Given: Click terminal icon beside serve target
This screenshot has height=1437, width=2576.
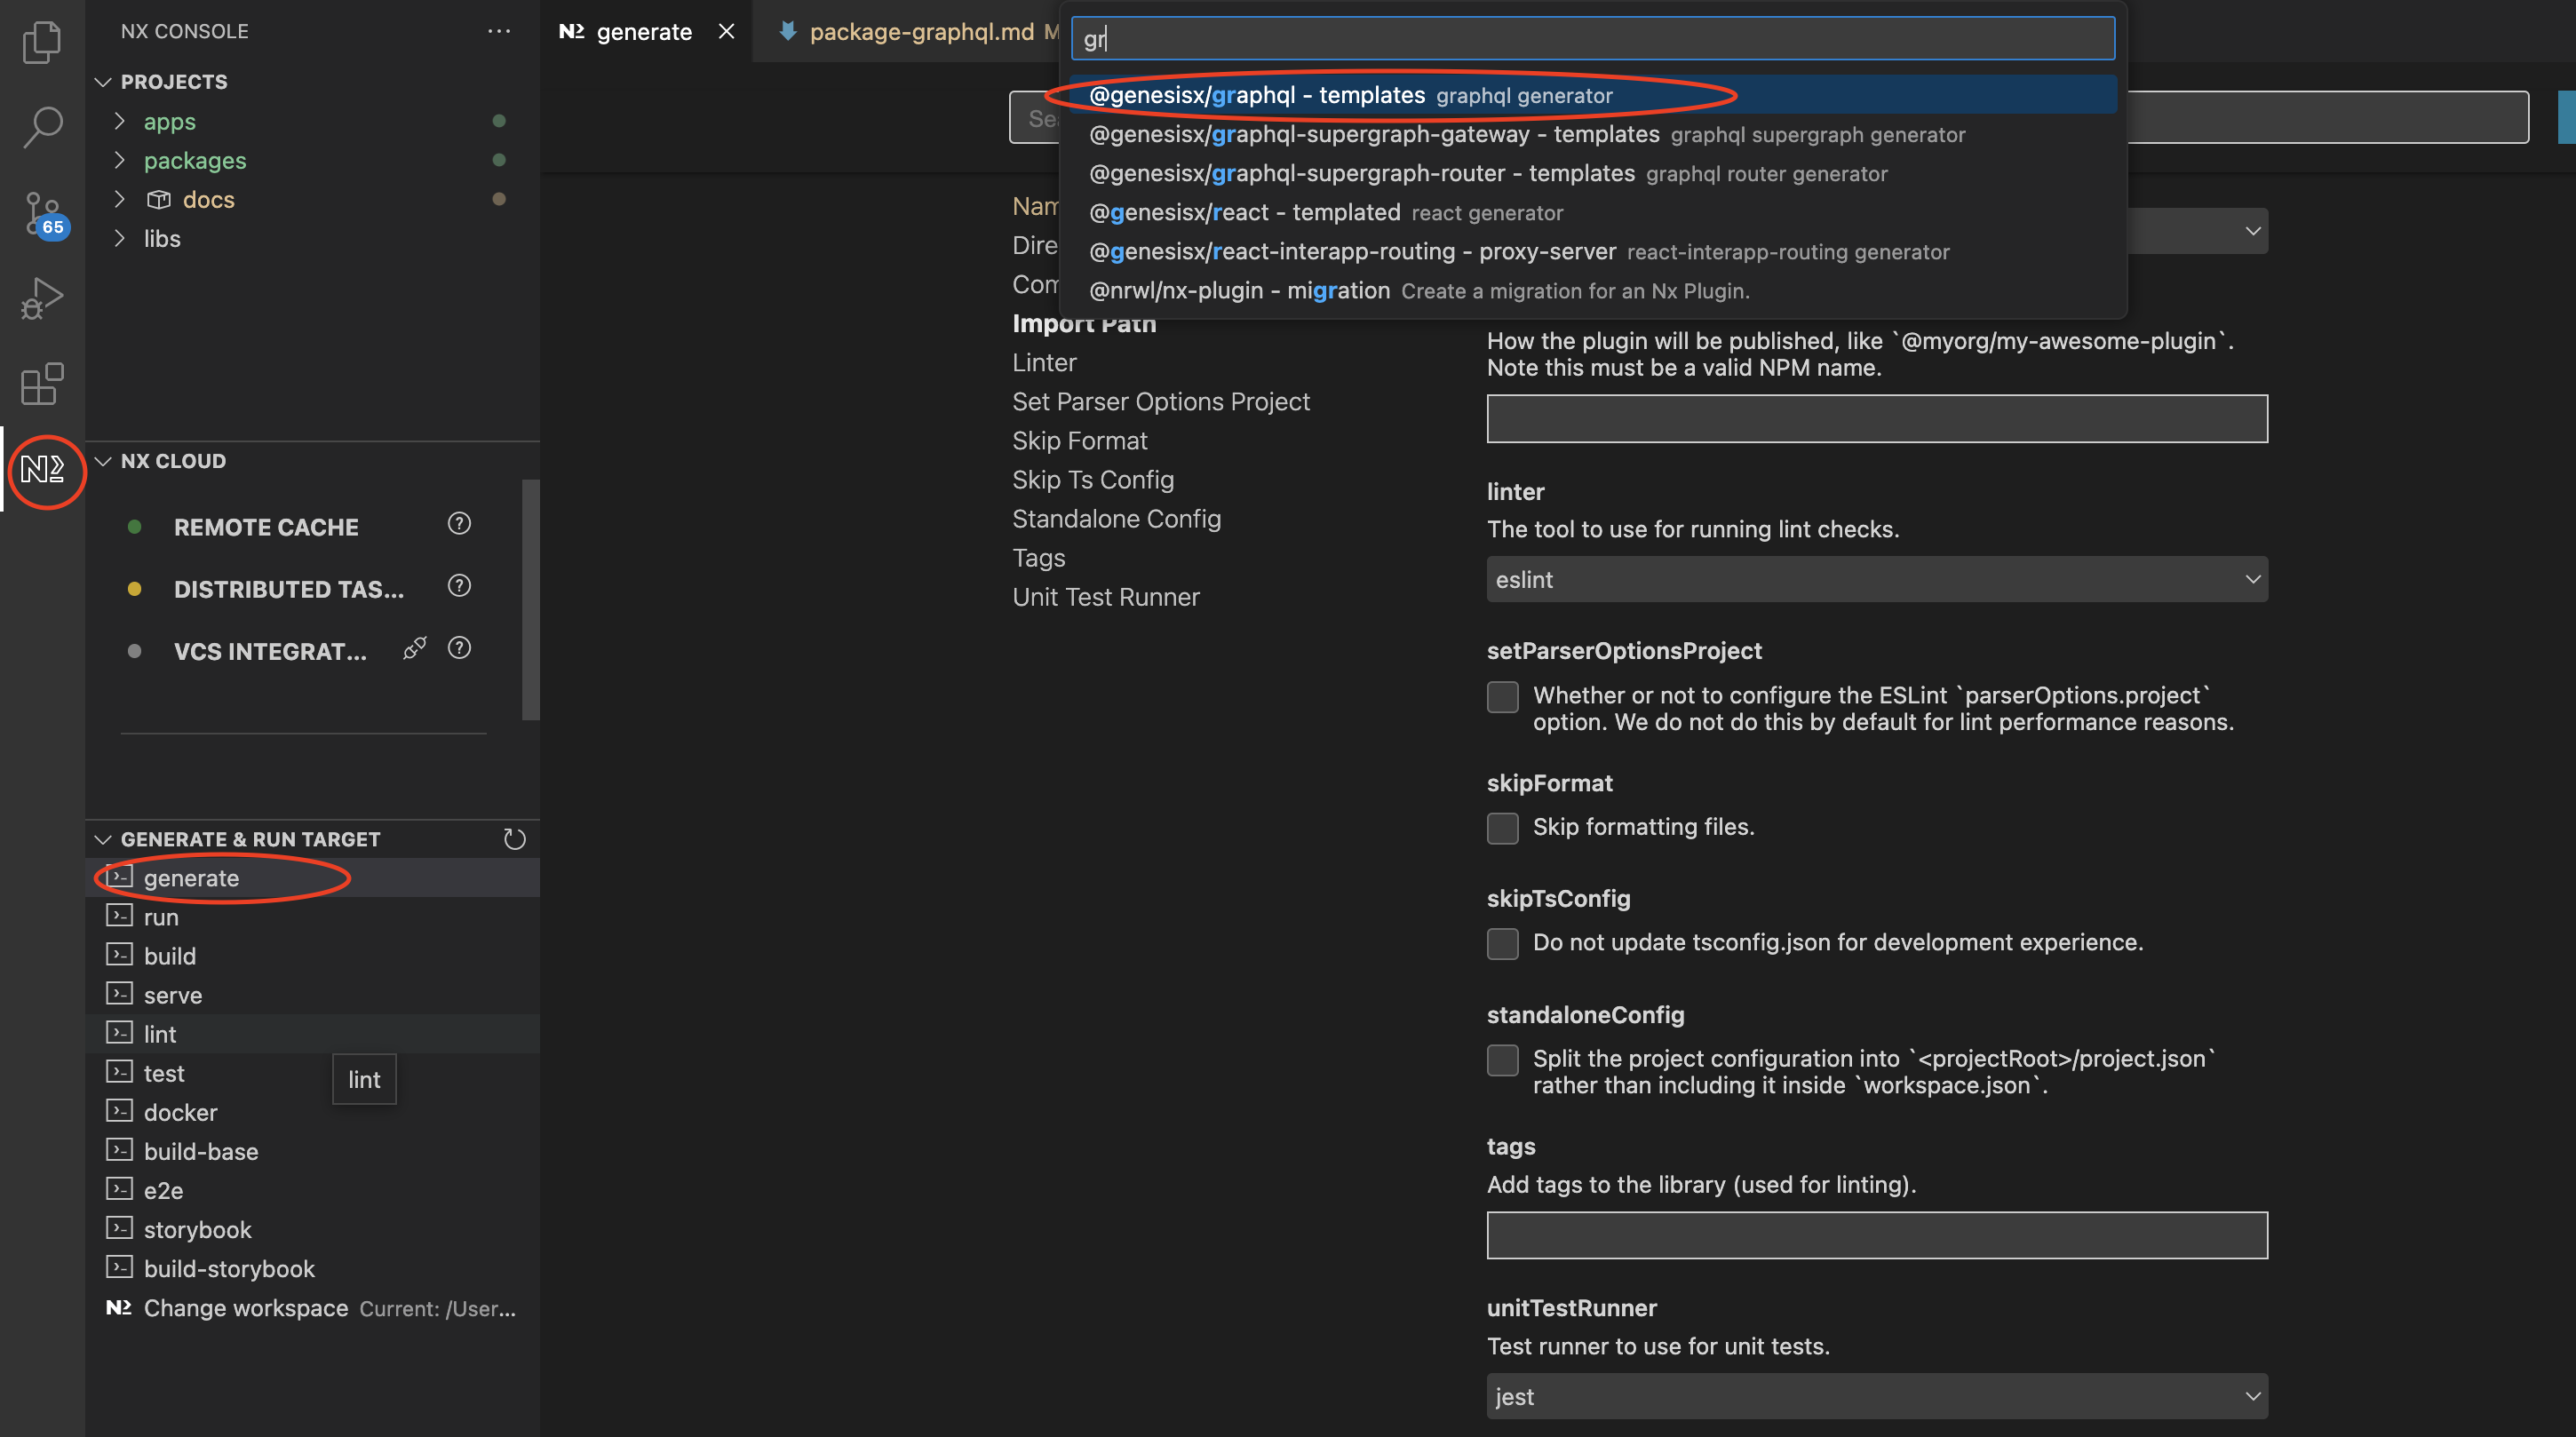Looking at the screenshot, I should pos(119,994).
